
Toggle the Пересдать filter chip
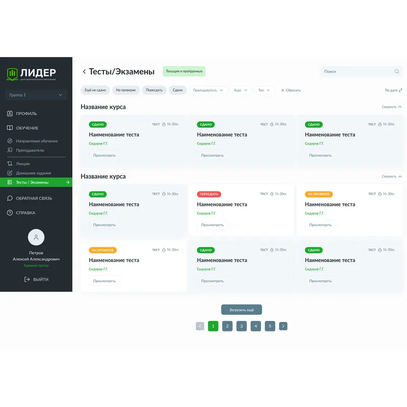pyautogui.click(x=154, y=90)
